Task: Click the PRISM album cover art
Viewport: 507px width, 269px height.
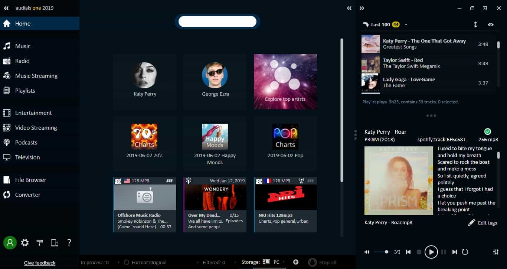Action: tap(399, 180)
